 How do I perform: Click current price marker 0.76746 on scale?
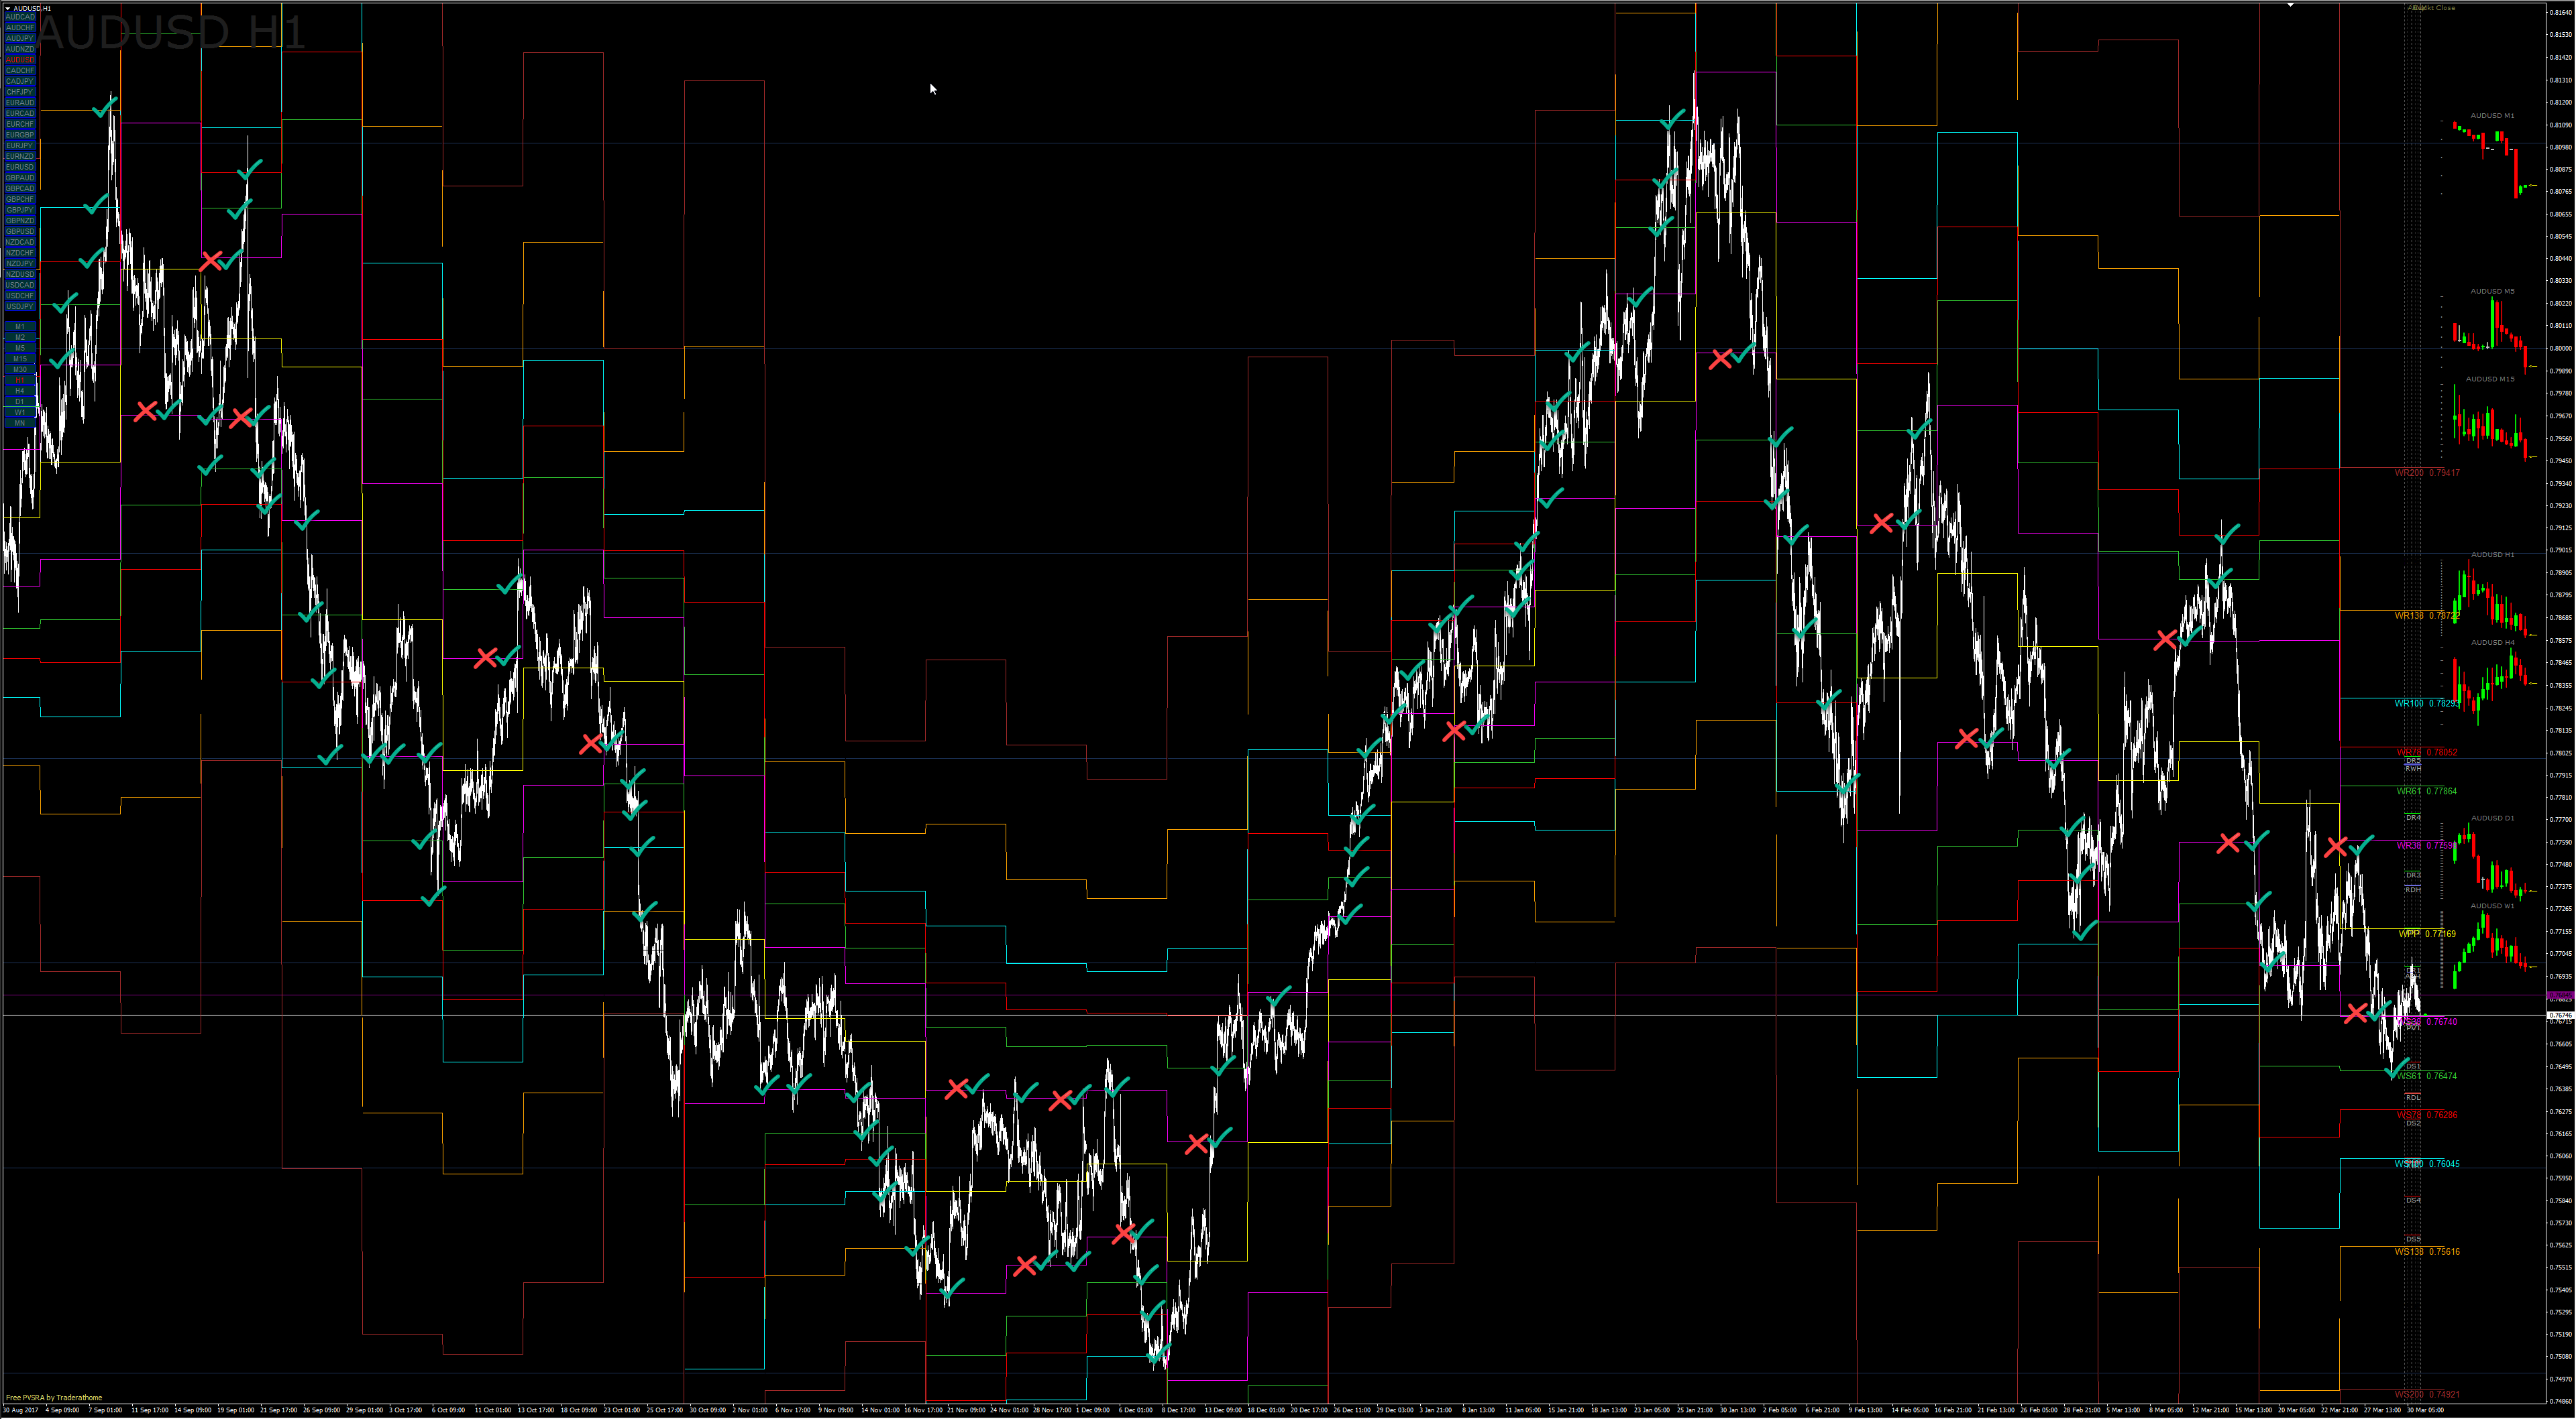coord(2560,1015)
